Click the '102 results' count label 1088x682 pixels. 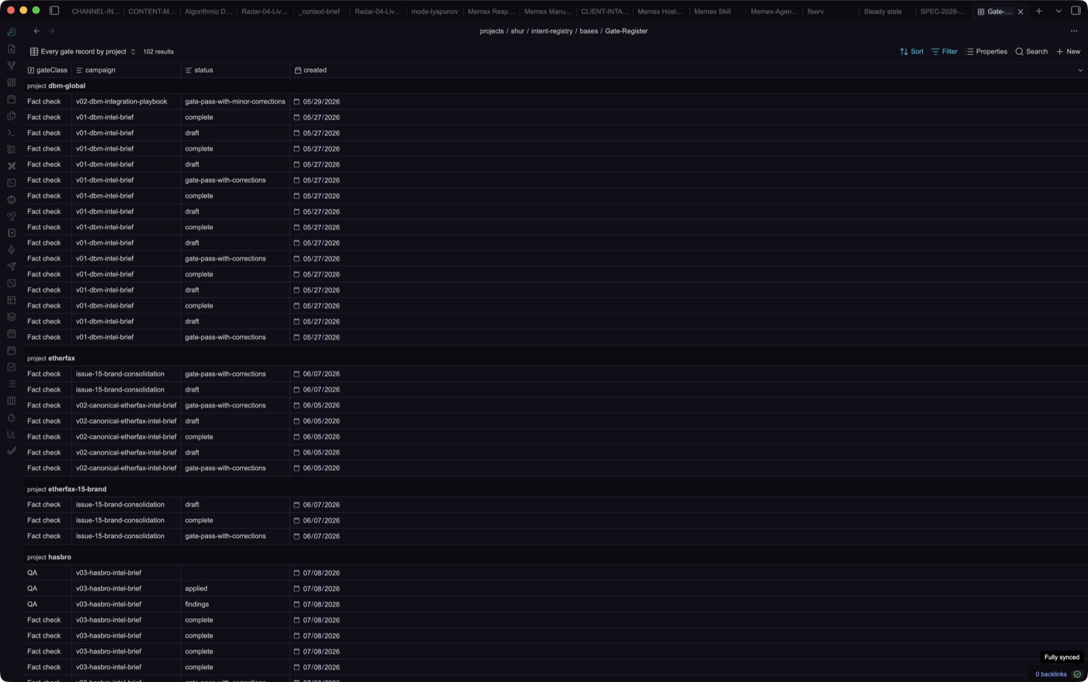click(x=158, y=52)
